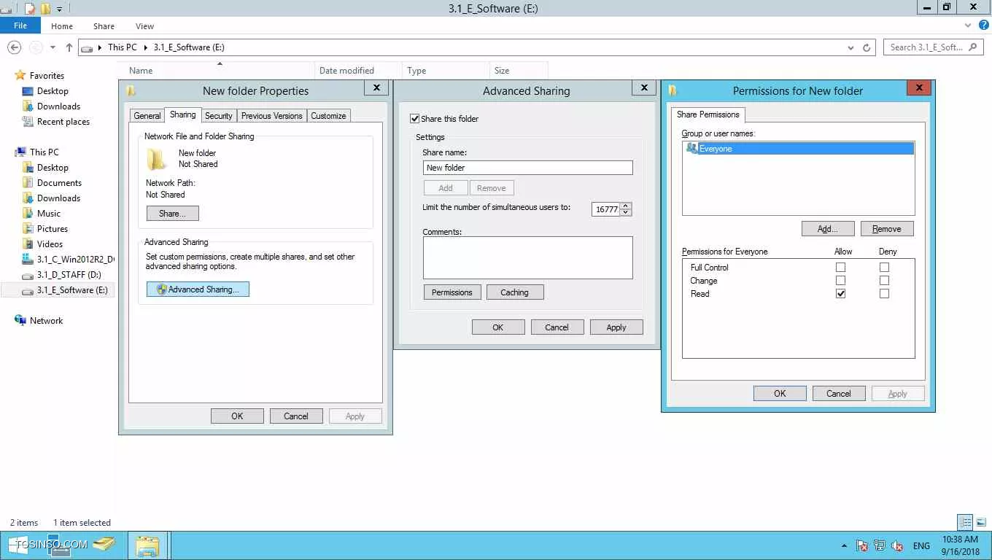Select Everyone in group list
The width and height of the screenshot is (992, 560).
pyautogui.click(x=799, y=149)
